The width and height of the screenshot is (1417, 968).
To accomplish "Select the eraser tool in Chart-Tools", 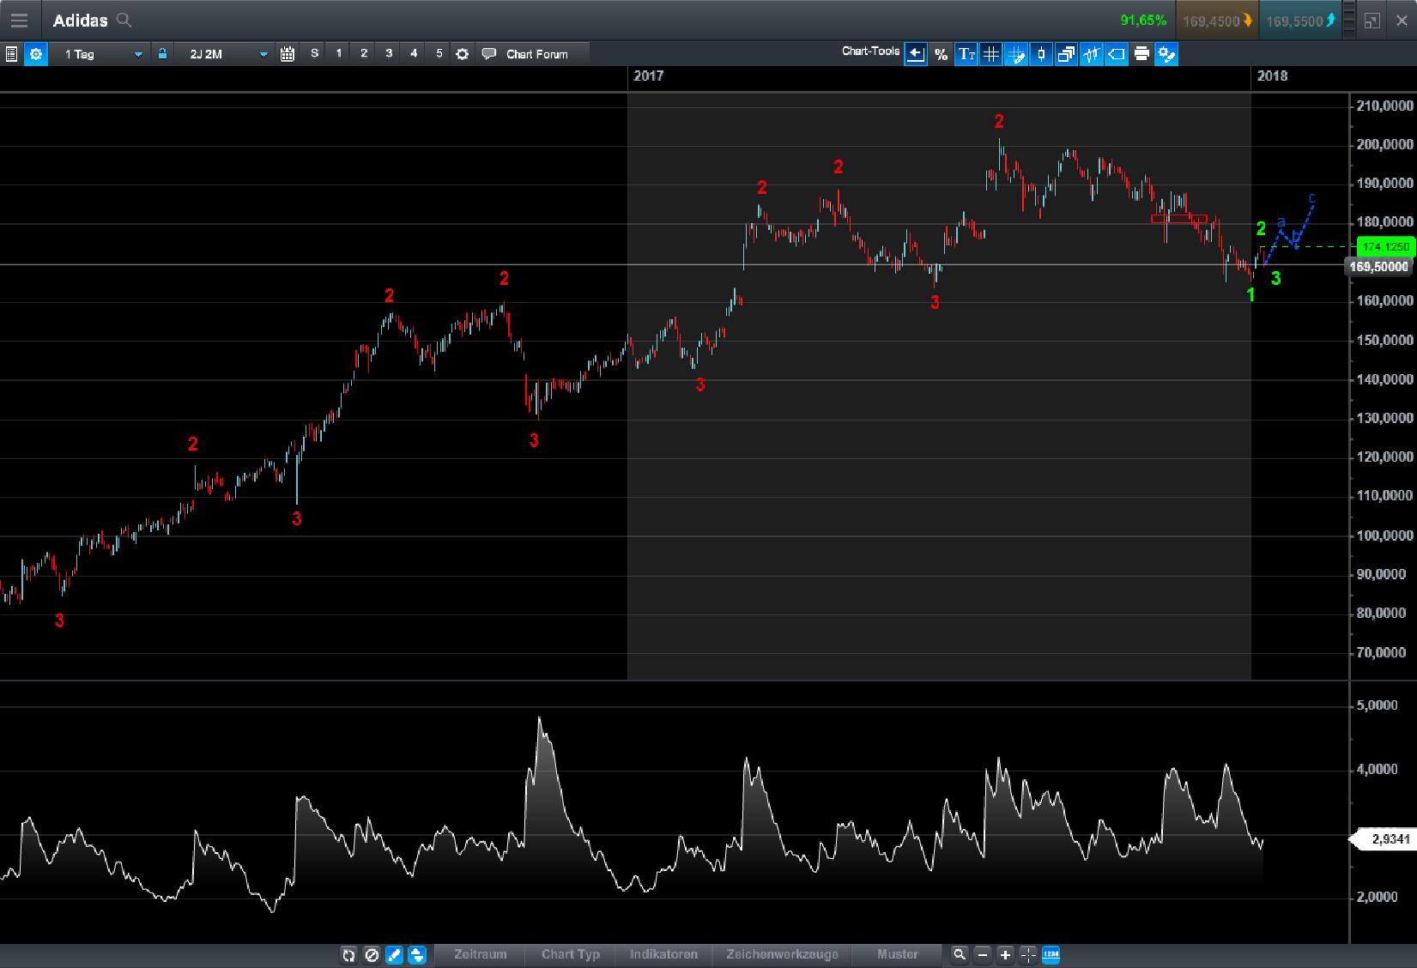I will click(1117, 53).
